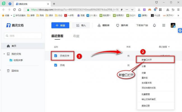This screenshot has height=112, width=182.
Task: Choose 重命名 in the context menu
Action: coord(155,78)
